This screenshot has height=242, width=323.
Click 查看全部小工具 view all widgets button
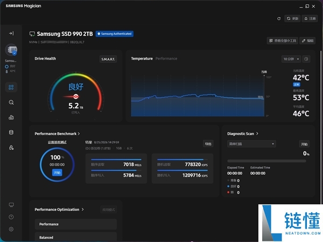pos(283,41)
